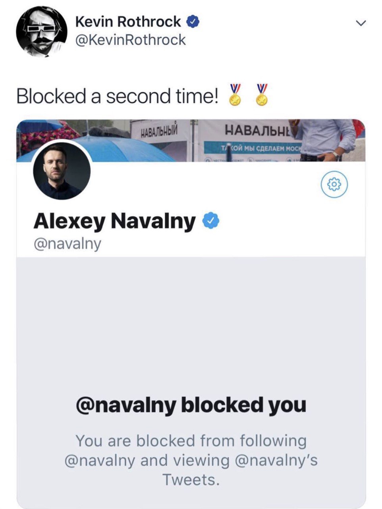Click Kevin Rothrock's verified badge
Image resolution: width=382 pixels, height=509 pixels.
[192, 21]
